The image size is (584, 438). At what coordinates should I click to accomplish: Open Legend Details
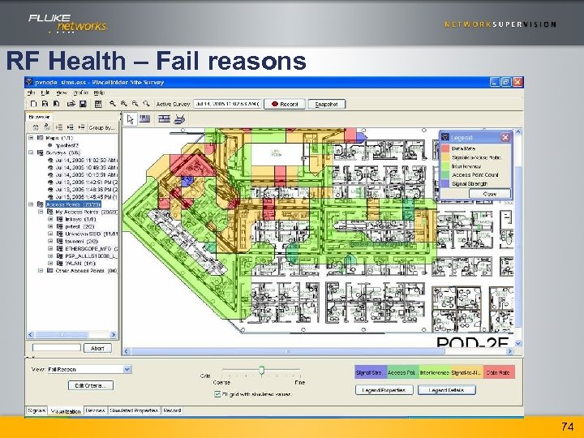click(447, 390)
